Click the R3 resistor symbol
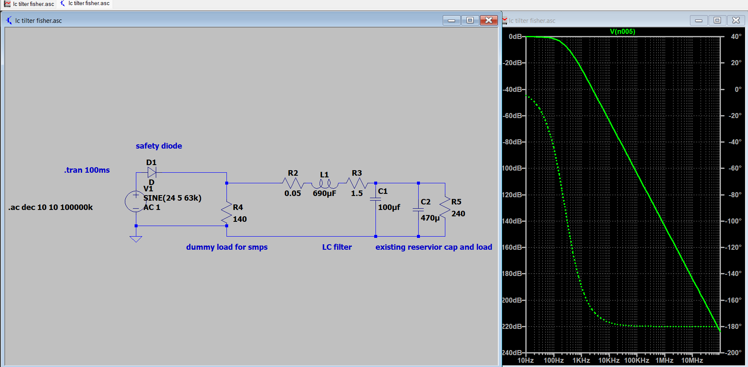Image resolution: width=748 pixels, height=367 pixels. [357, 183]
